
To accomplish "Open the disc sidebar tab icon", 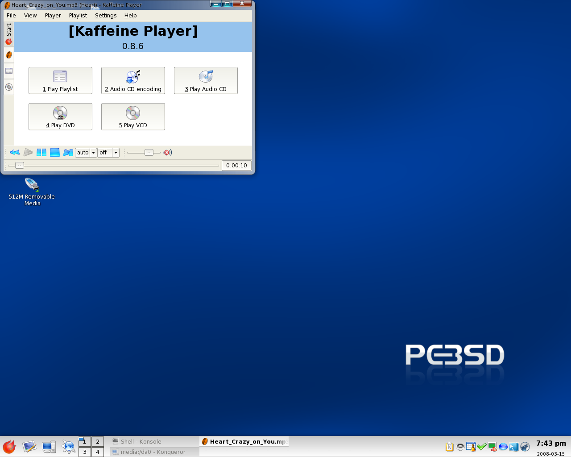I will click(8, 87).
